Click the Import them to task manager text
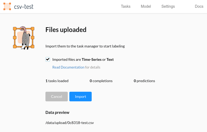Image resolution: width=207 pixels, height=132 pixels. (85, 46)
